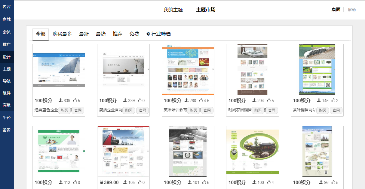This screenshot has width=365, height=189.
Task: Click 购买 for 时尚家居销售 theme
Action: (258, 110)
